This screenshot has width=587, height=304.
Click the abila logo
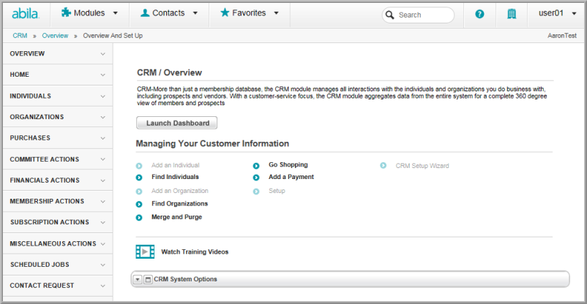tap(26, 14)
